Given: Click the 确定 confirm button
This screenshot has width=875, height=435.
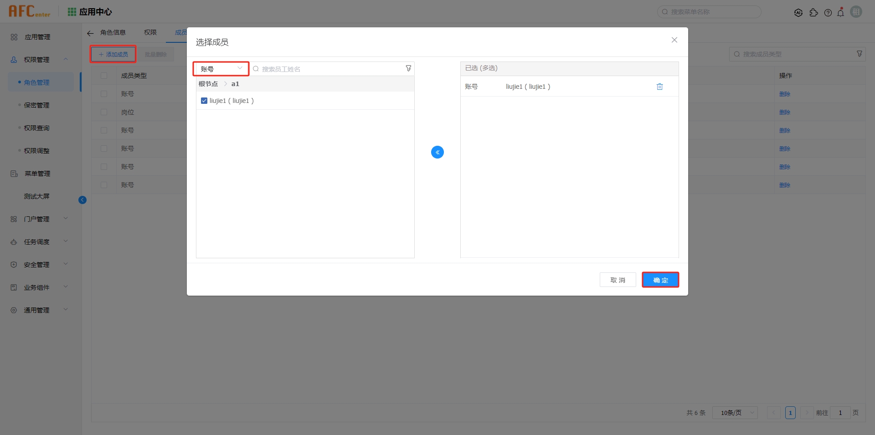Looking at the screenshot, I should pyautogui.click(x=660, y=280).
